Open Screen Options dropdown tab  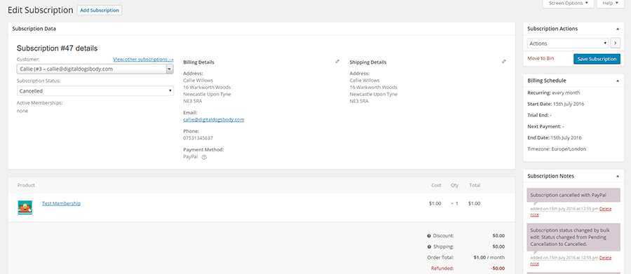click(568, 4)
